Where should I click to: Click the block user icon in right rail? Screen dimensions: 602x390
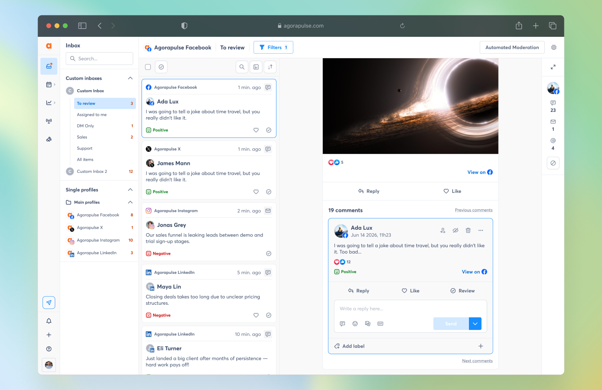tap(553, 163)
